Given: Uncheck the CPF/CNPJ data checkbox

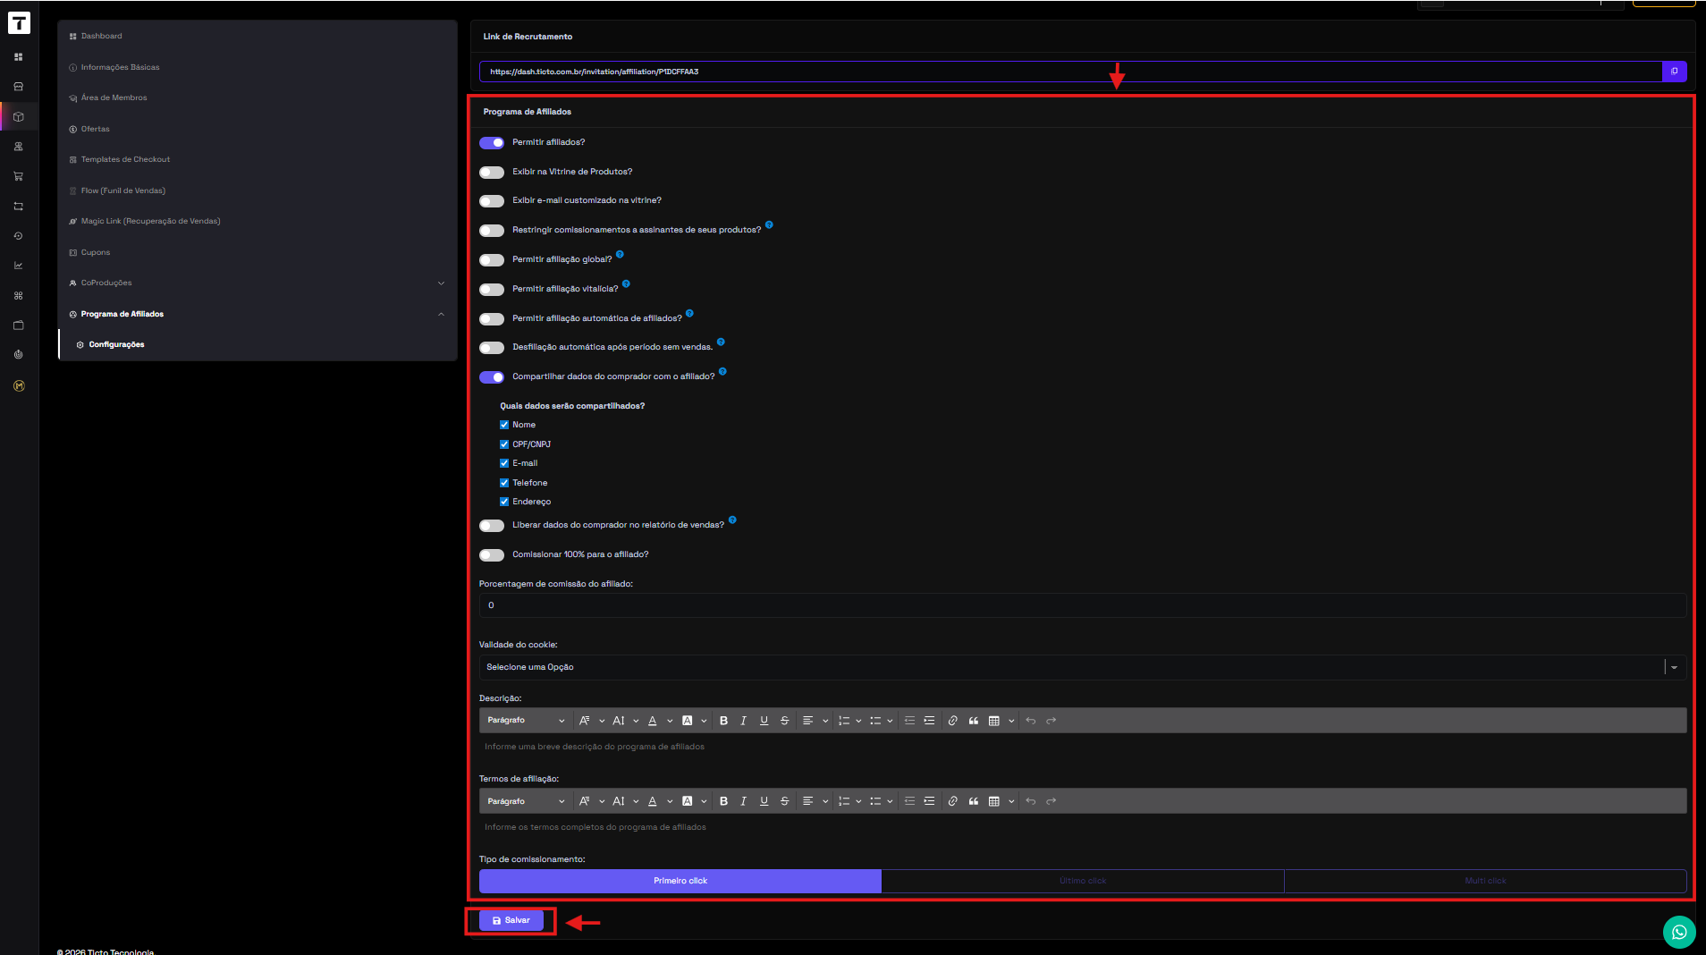Looking at the screenshot, I should click(x=504, y=444).
